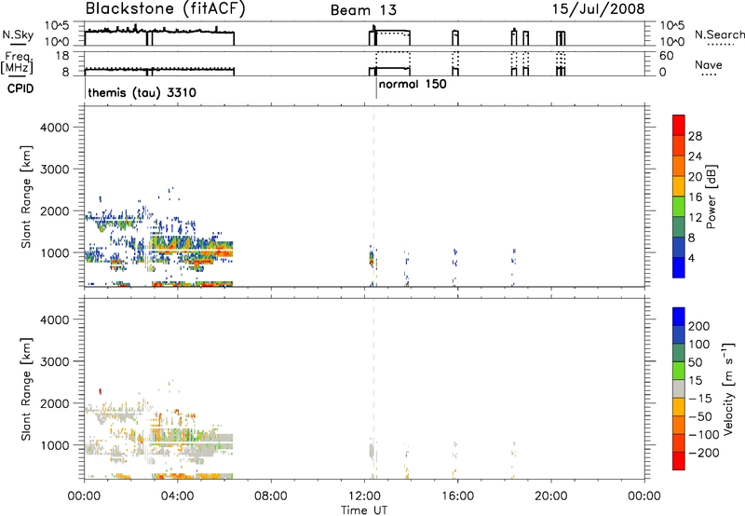Click the '60' tick right of frequency panel
Image resolution: width=745 pixels, height=516 pixels.
pos(666,56)
